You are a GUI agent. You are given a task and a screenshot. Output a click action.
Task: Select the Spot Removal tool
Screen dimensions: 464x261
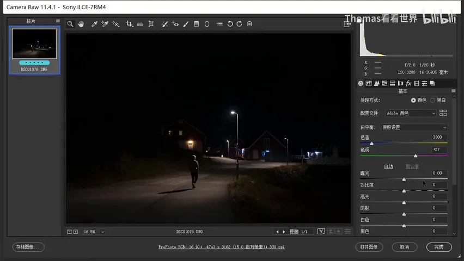point(164,24)
